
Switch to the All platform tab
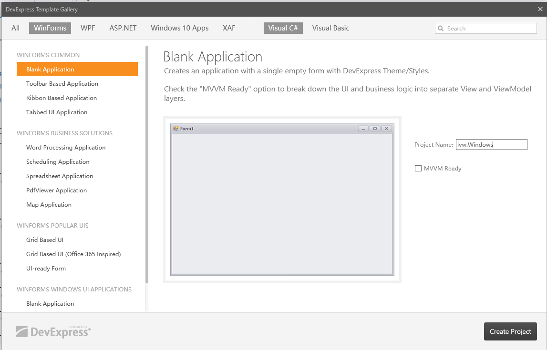tap(15, 28)
